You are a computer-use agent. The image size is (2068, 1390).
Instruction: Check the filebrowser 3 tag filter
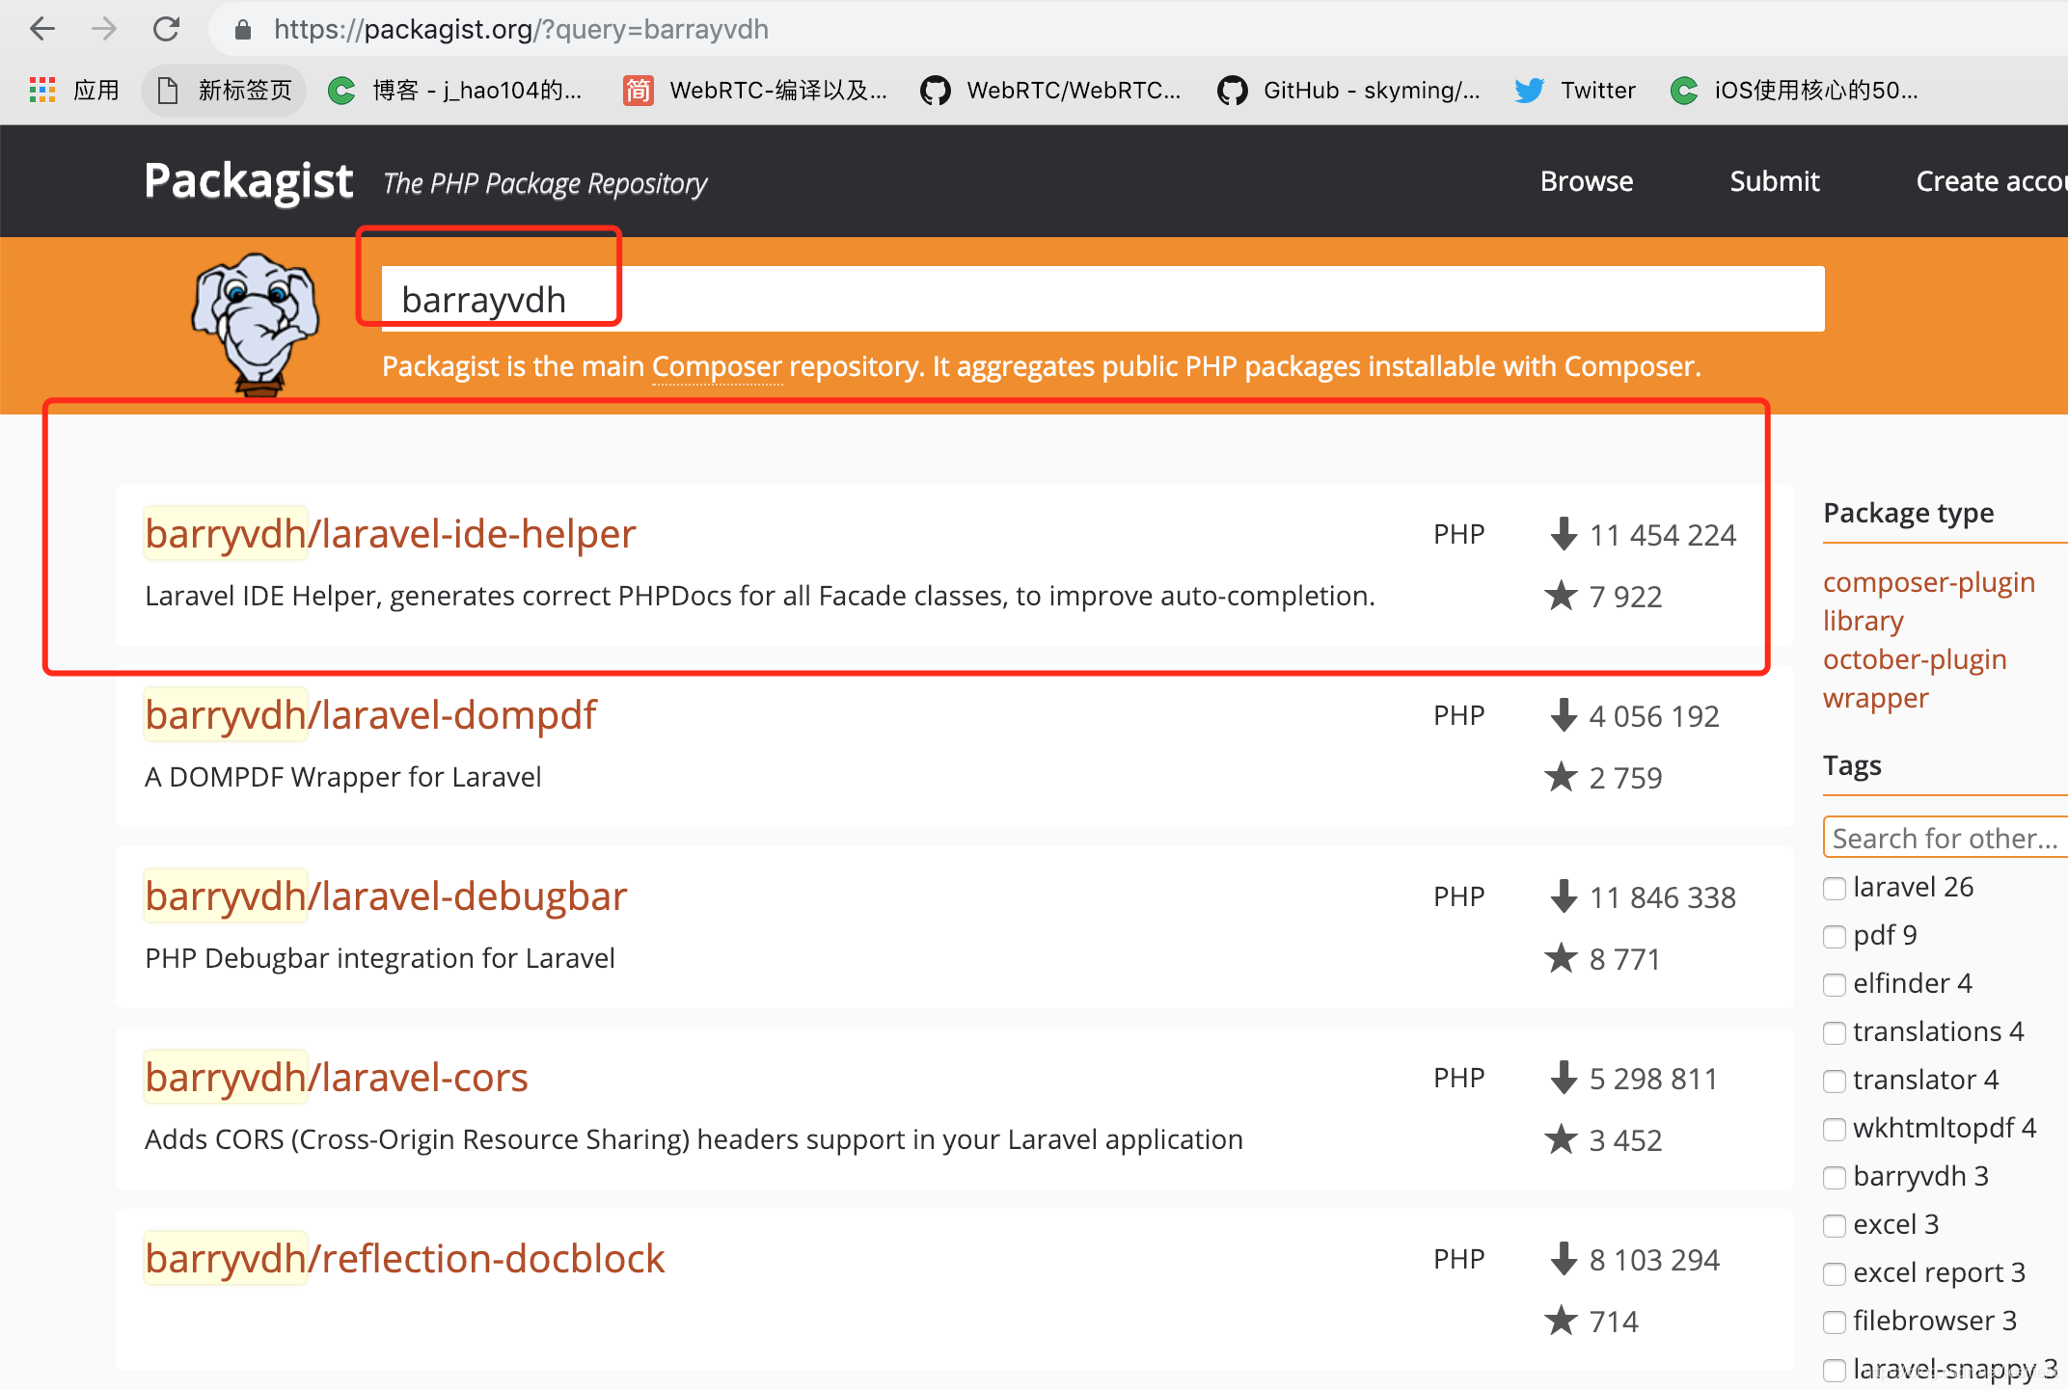pos(1835,1322)
